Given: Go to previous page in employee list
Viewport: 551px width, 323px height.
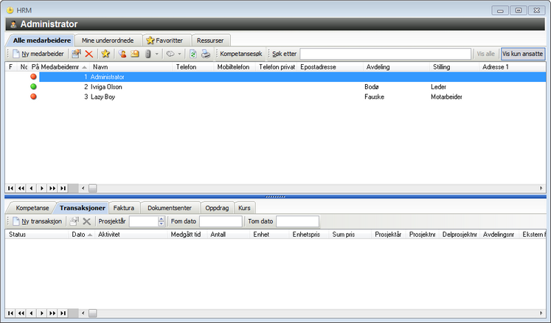Looking at the screenshot, I should point(21,188).
